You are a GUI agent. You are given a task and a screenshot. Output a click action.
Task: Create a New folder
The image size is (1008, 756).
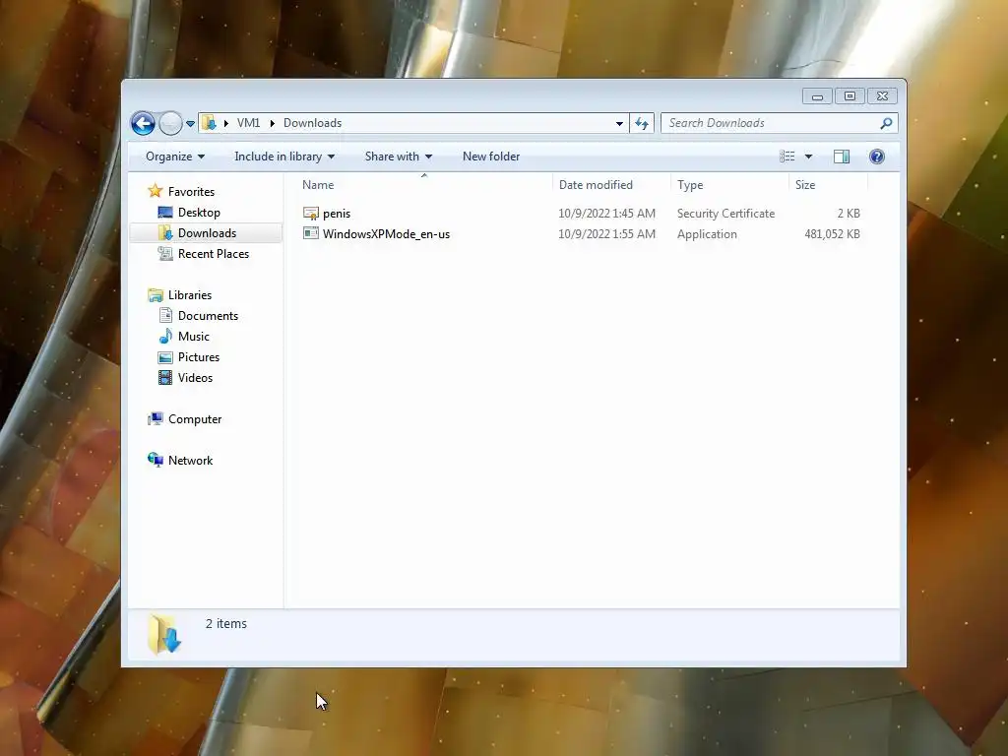pyautogui.click(x=491, y=157)
